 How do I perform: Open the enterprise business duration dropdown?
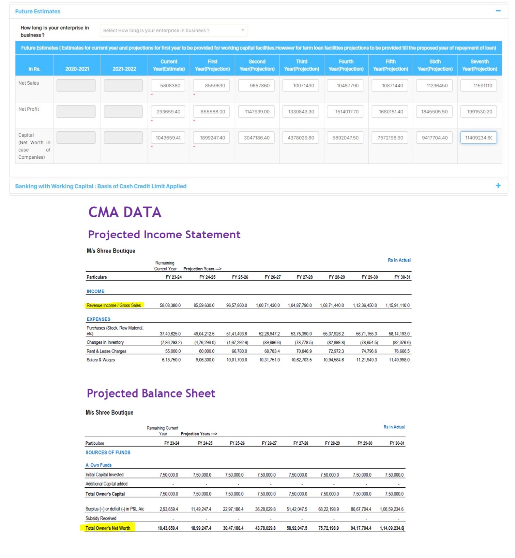click(x=173, y=30)
